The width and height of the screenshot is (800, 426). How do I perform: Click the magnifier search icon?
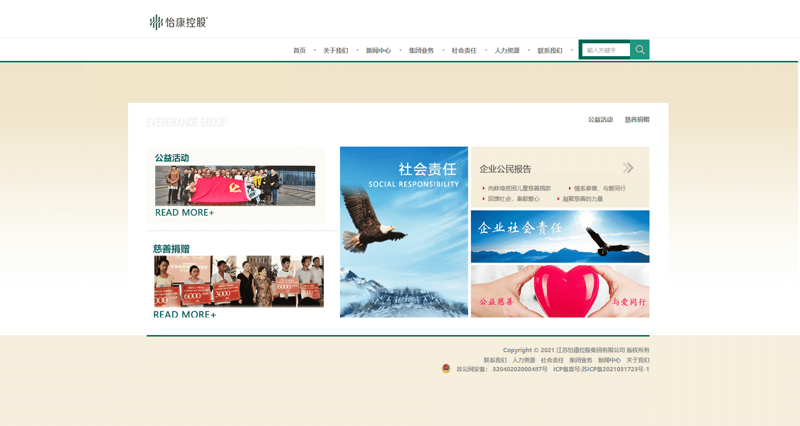pos(640,50)
